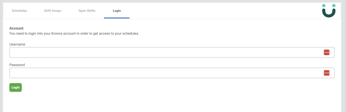Click the dark smile curve of the logo
Screen dimensions: 346x112
[329, 14]
